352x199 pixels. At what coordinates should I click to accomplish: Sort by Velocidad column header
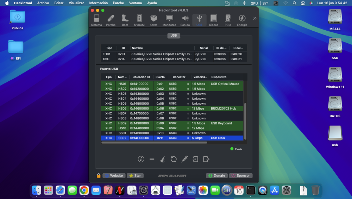pos(200,77)
